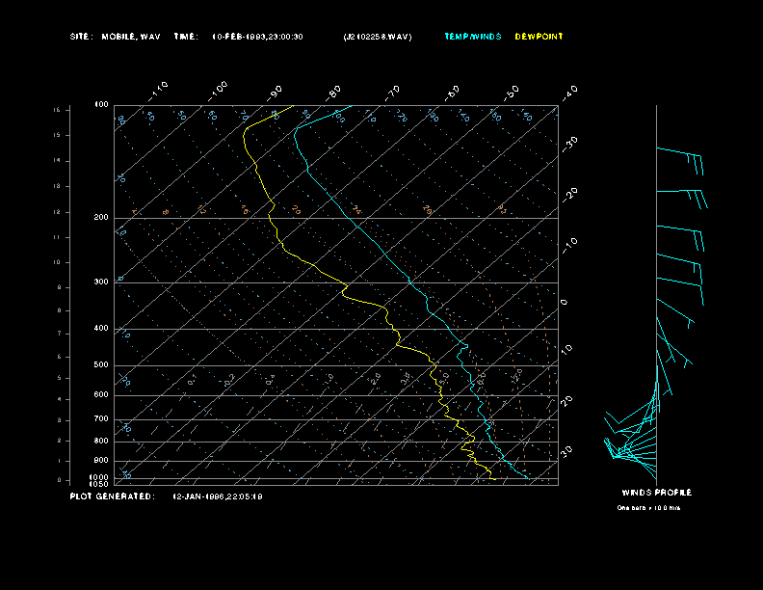763x590 pixels.
Task: Click the 7 mark on the height axis
Action: point(59,334)
